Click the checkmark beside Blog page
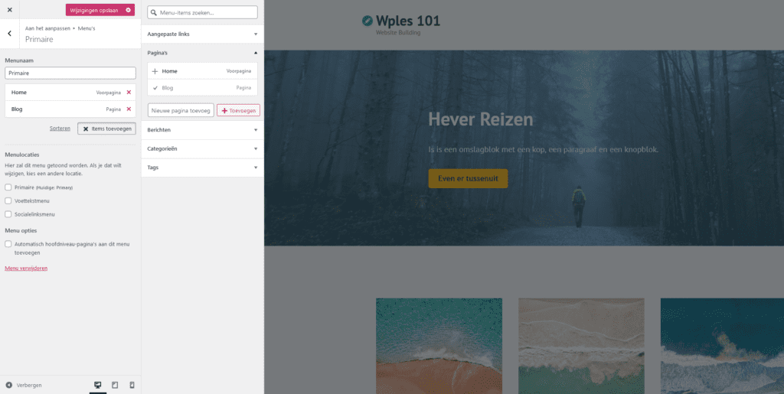The width and height of the screenshot is (784, 394). click(155, 88)
